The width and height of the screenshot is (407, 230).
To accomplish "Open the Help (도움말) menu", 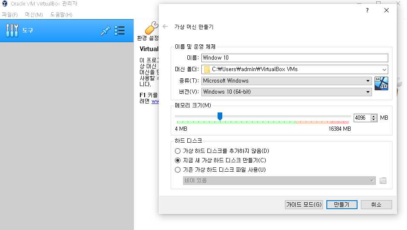I will click(x=61, y=15).
